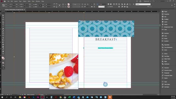The width and height of the screenshot is (176, 99).
Task: Select the Direct Selection tool
Action: click(3, 15)
